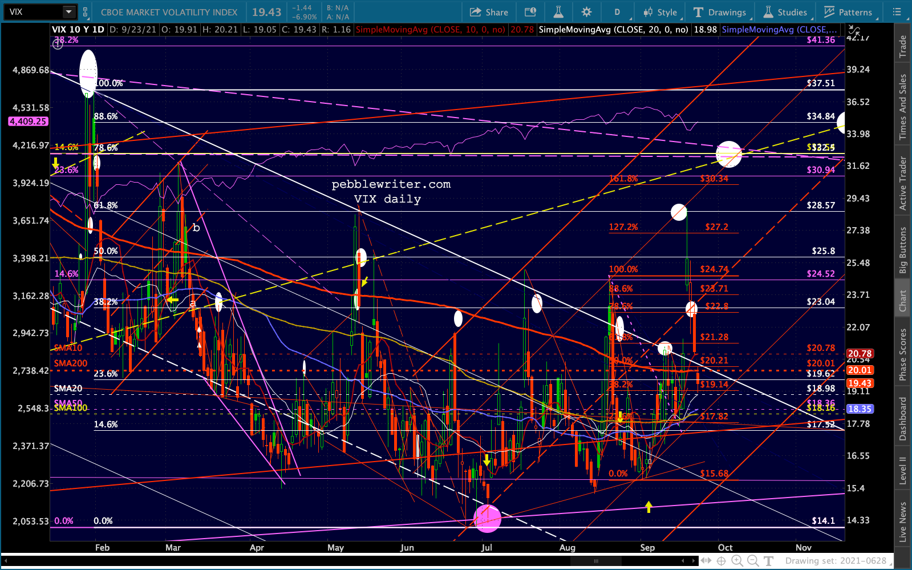Click the list menu icon at top right
This screenshot has width=912, height=570.
897,12
